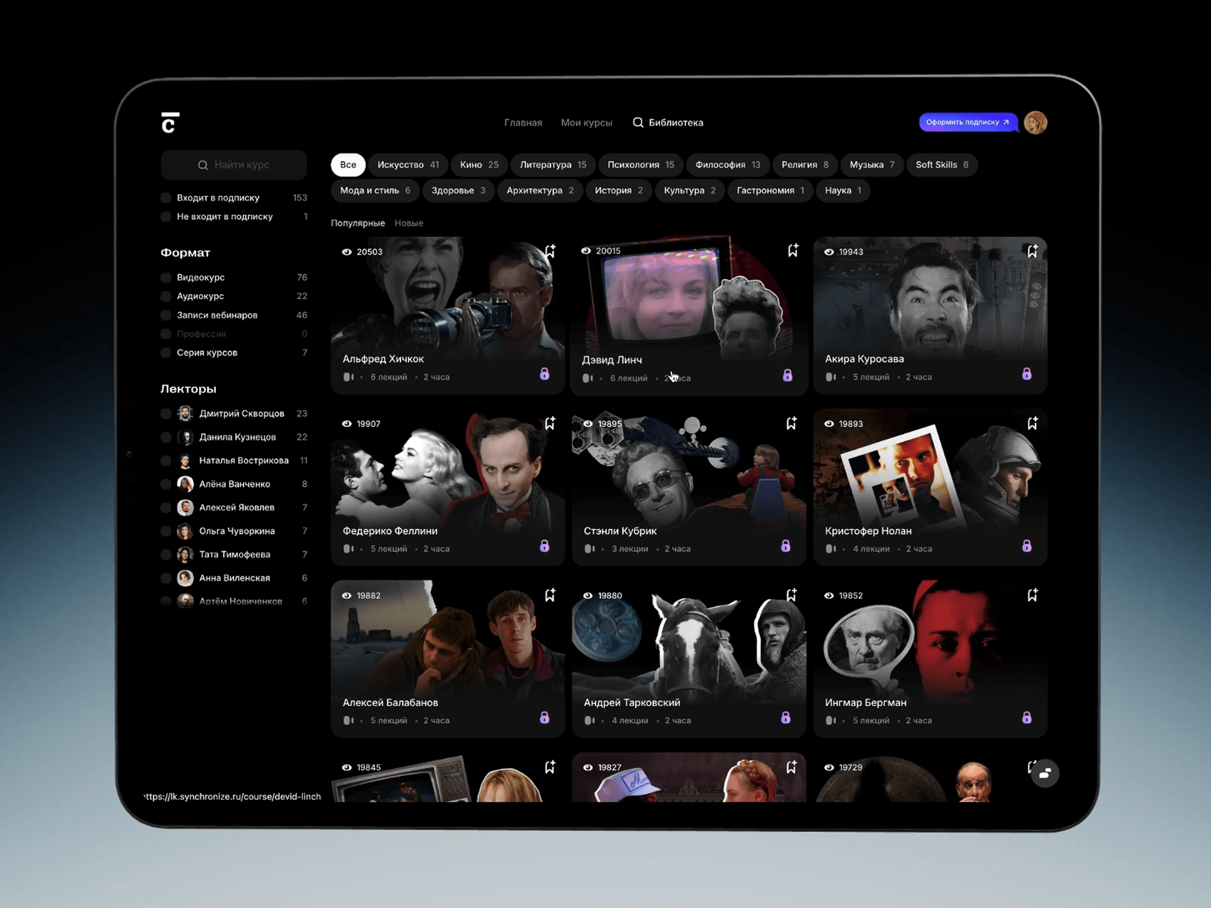Toggle Входит в подписку filter

coord(166,197)
